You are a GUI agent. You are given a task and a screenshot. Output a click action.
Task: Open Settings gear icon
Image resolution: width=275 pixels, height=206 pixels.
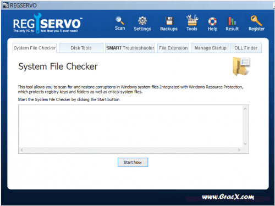point(142,21)
